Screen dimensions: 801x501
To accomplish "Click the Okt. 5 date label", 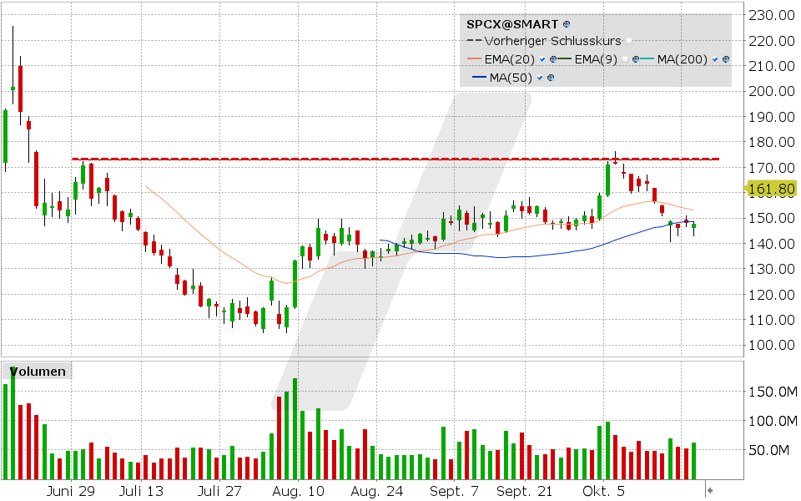I will tap(603, 491).
